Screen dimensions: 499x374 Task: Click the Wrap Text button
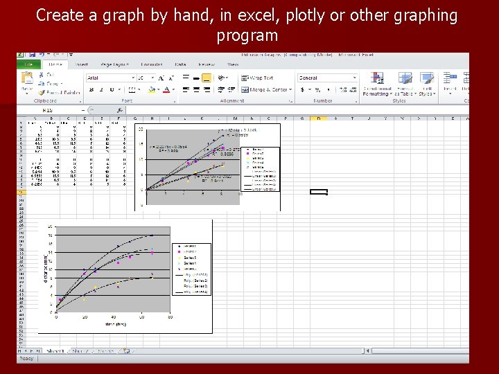tap(257, 78)
